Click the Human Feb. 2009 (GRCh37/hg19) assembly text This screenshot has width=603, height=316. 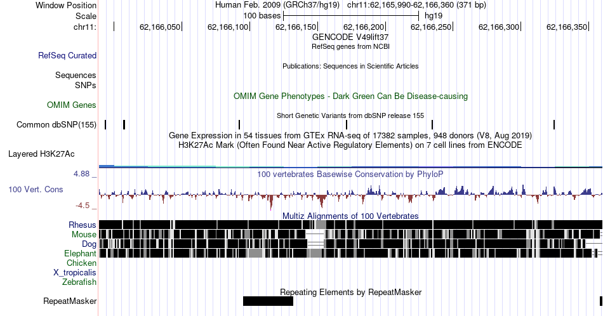277,5
